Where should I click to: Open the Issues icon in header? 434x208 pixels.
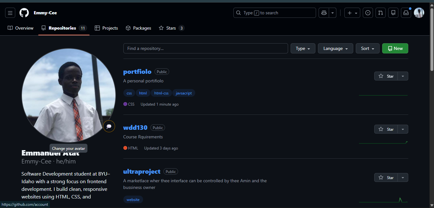click(x=368, y=13)
